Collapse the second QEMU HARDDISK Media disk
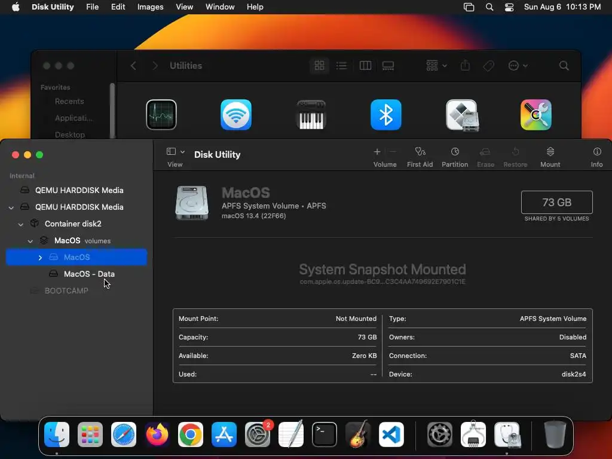The image size is (612, 459). point(11,207)
